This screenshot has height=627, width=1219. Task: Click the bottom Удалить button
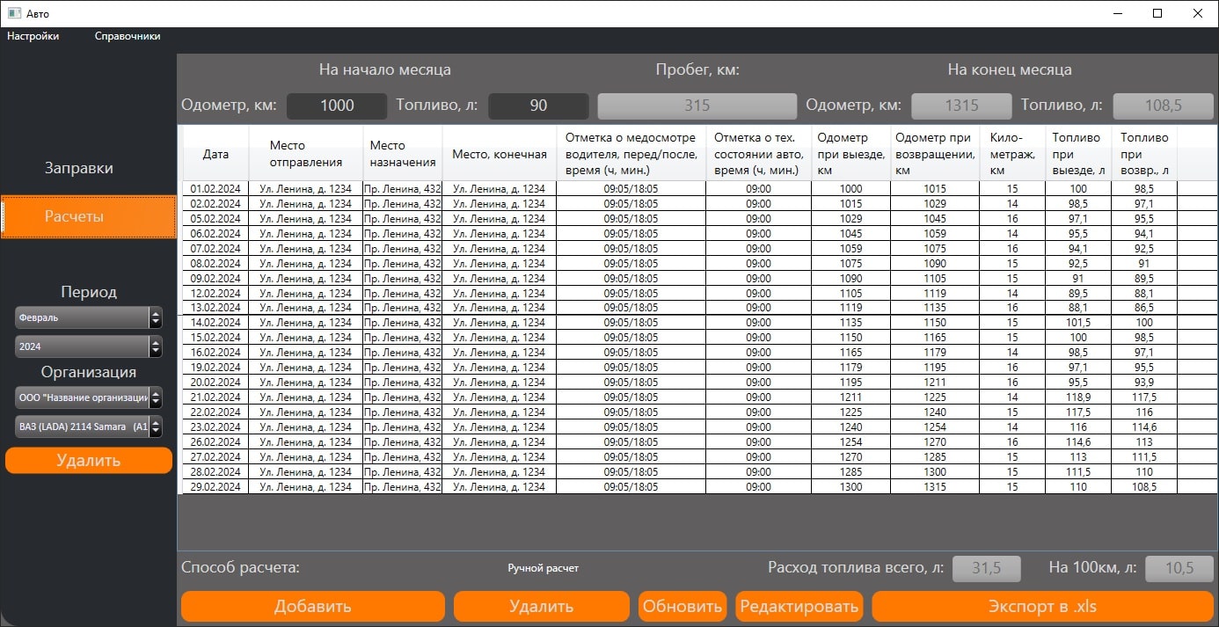pyautogui.click(x=541, y=607)
